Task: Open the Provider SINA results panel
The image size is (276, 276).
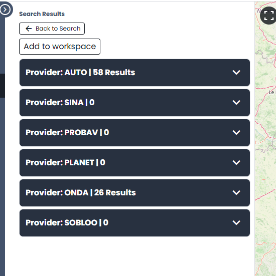Action: pyautogui.click(x=134, y=103)
